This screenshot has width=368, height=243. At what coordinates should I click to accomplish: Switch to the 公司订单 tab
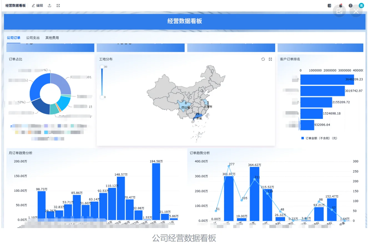click(14, 38)
